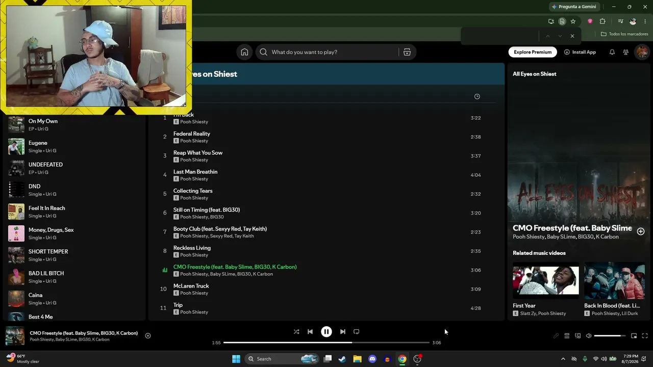Open SHORT TEMPER single in library
This screenshot has width=653, height=367.
click(74, 255)
